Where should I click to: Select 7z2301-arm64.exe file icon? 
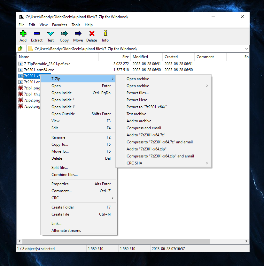click(21, 70)
